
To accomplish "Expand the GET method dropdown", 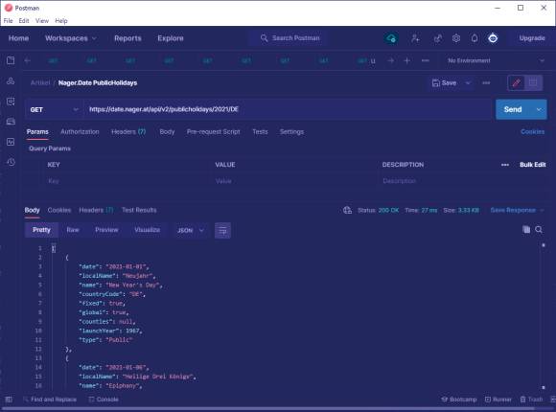I will click(x=54, y=109).
